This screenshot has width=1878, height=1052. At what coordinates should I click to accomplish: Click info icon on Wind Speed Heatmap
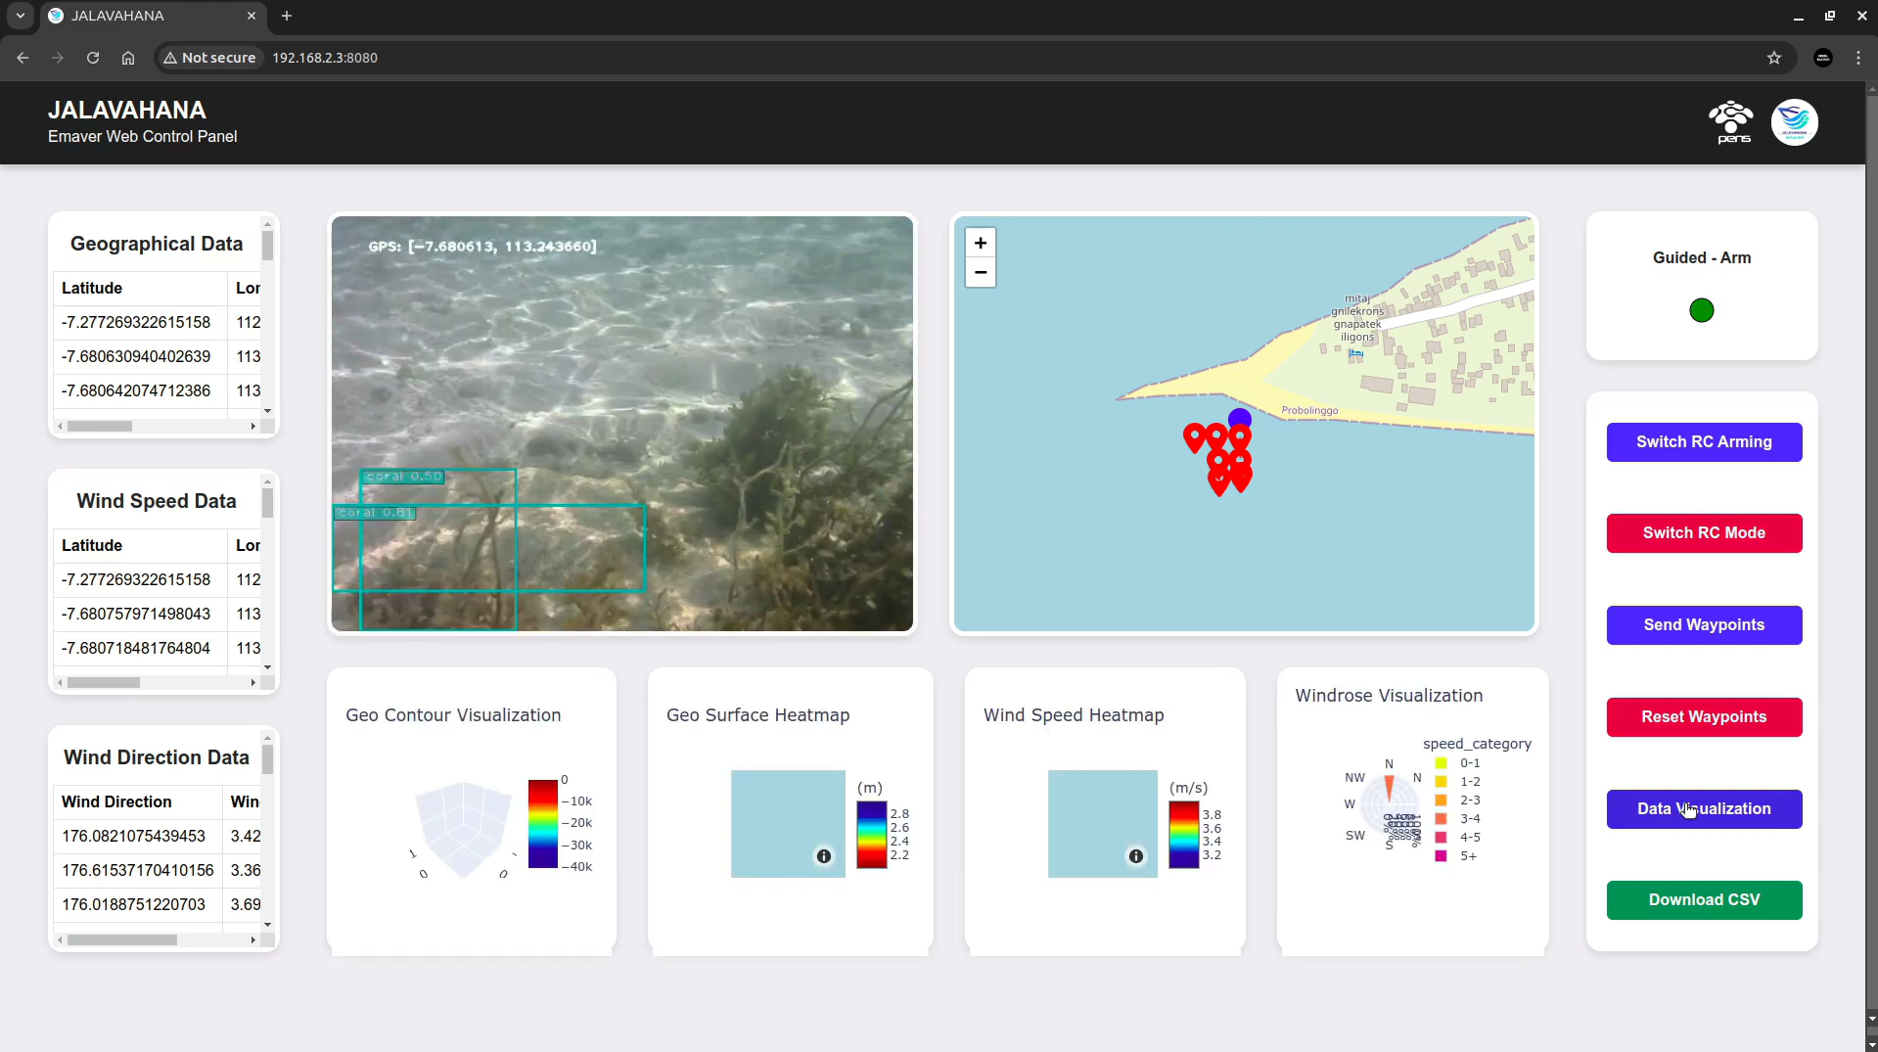click(x=1135, y=856)
